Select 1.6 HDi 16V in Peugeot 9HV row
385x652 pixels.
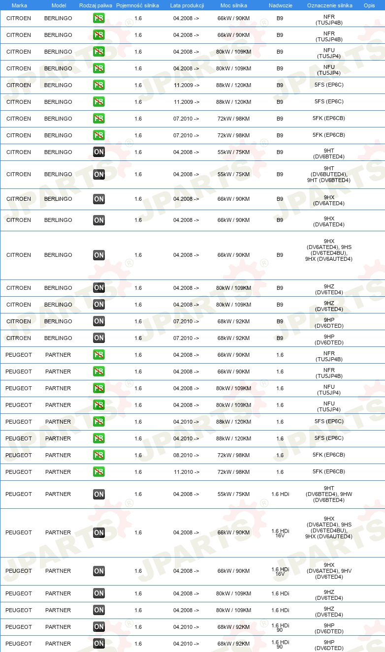(280, 571)
